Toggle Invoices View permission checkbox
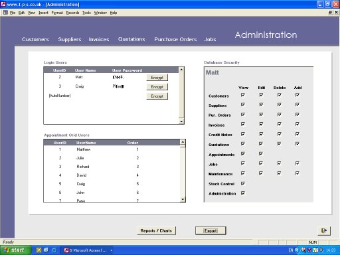Screen dimensions: 340x255 243,124
